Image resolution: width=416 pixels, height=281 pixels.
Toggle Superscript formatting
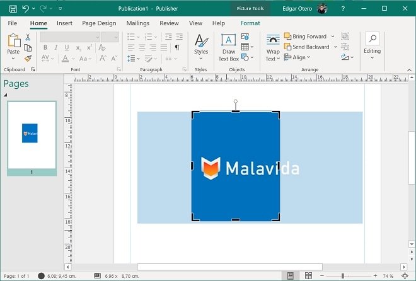pyautogui.click(x=90, y=47)
